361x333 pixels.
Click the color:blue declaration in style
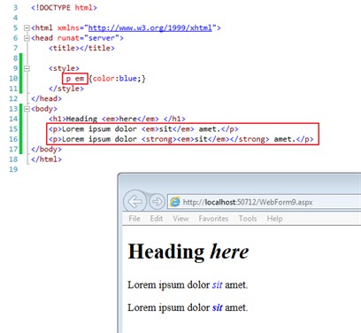coord(118,79)
